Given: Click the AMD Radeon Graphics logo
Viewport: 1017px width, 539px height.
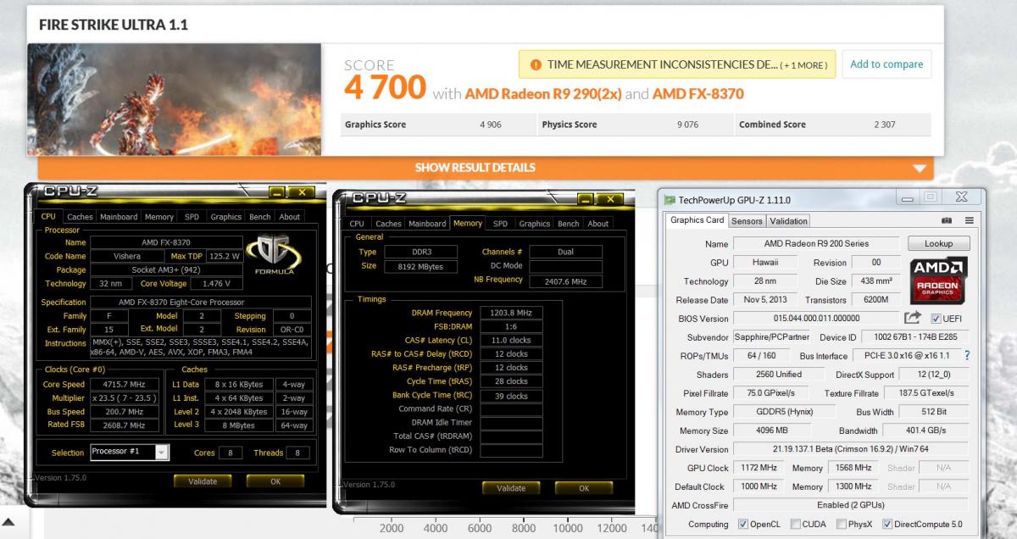Looking at the screenshot, I should pyautogui.click(x=937, y=281).
